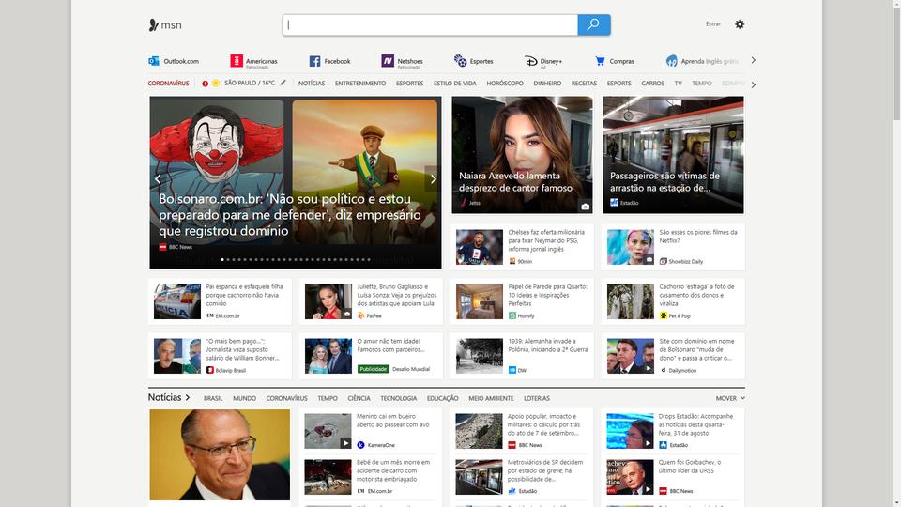Viewport: 901px width, 507px height.
Task: Open Bolsonaro.com.br headline article
Action: pos(290,214)
